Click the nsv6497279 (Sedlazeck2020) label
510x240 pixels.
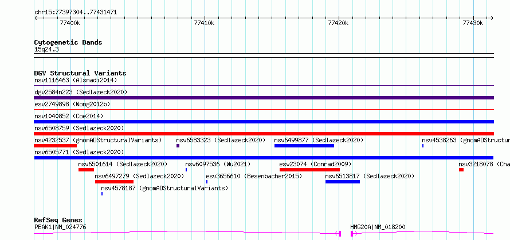(139, 176)
